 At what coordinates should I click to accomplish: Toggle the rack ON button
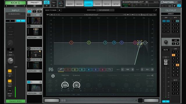pyautogui.click(x=29, y=12)
